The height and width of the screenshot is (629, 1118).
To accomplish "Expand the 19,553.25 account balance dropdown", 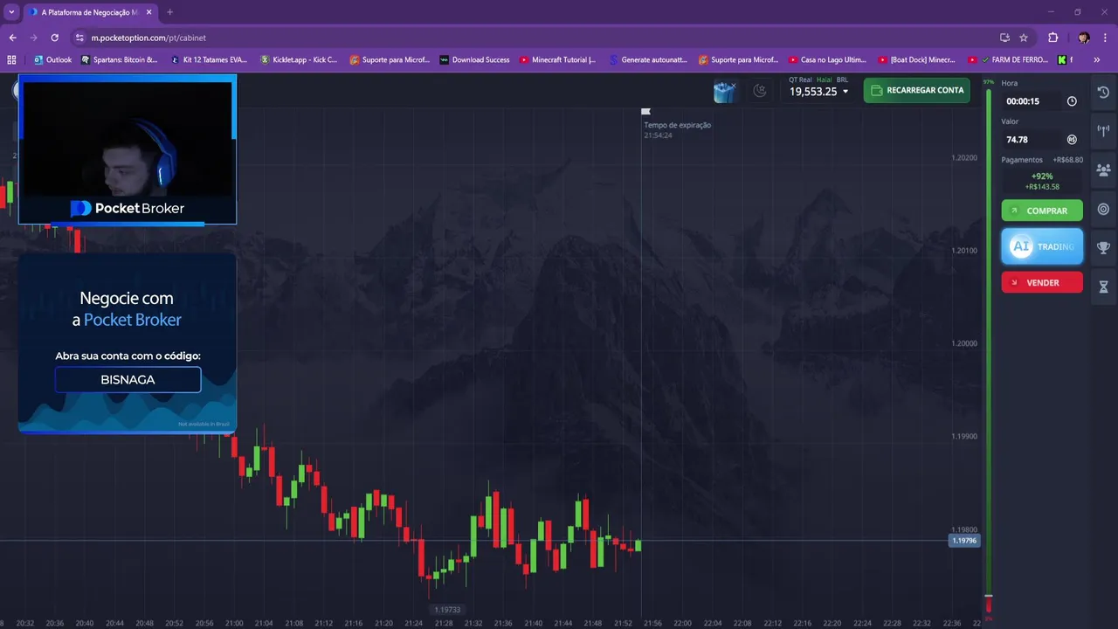I will pos(818,92).
